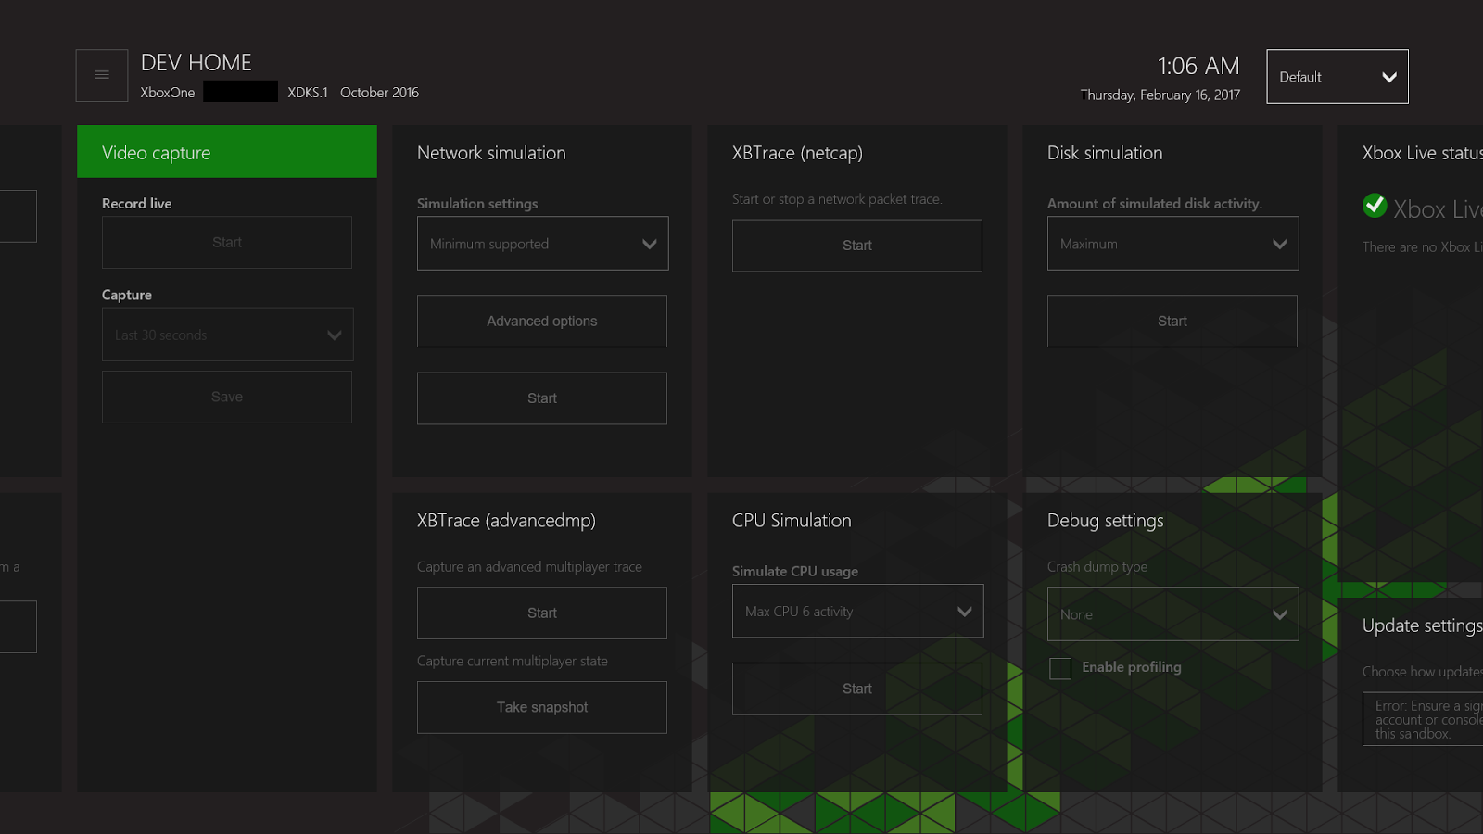Image resolution: width=1483 pixels, height=834 pixels.
Task: Open the Crash dump type dropdown
Action: click(1172, 613)
